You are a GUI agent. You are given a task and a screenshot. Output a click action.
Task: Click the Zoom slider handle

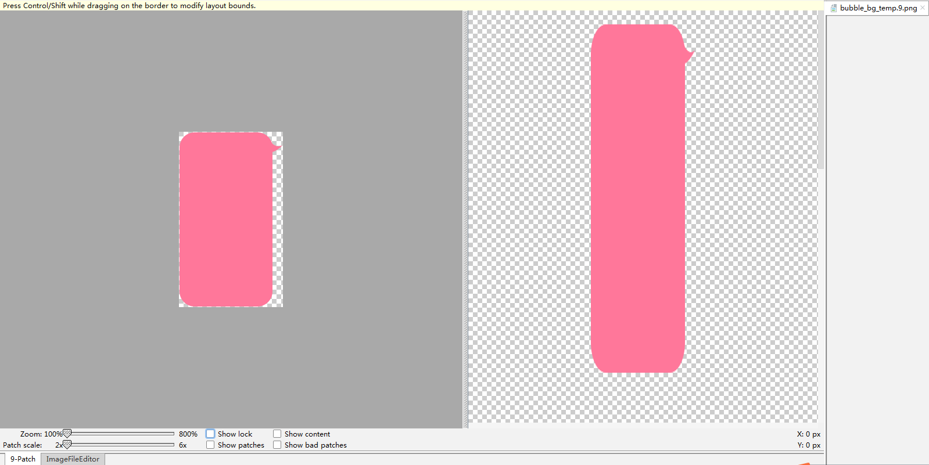tap(67, 434)
